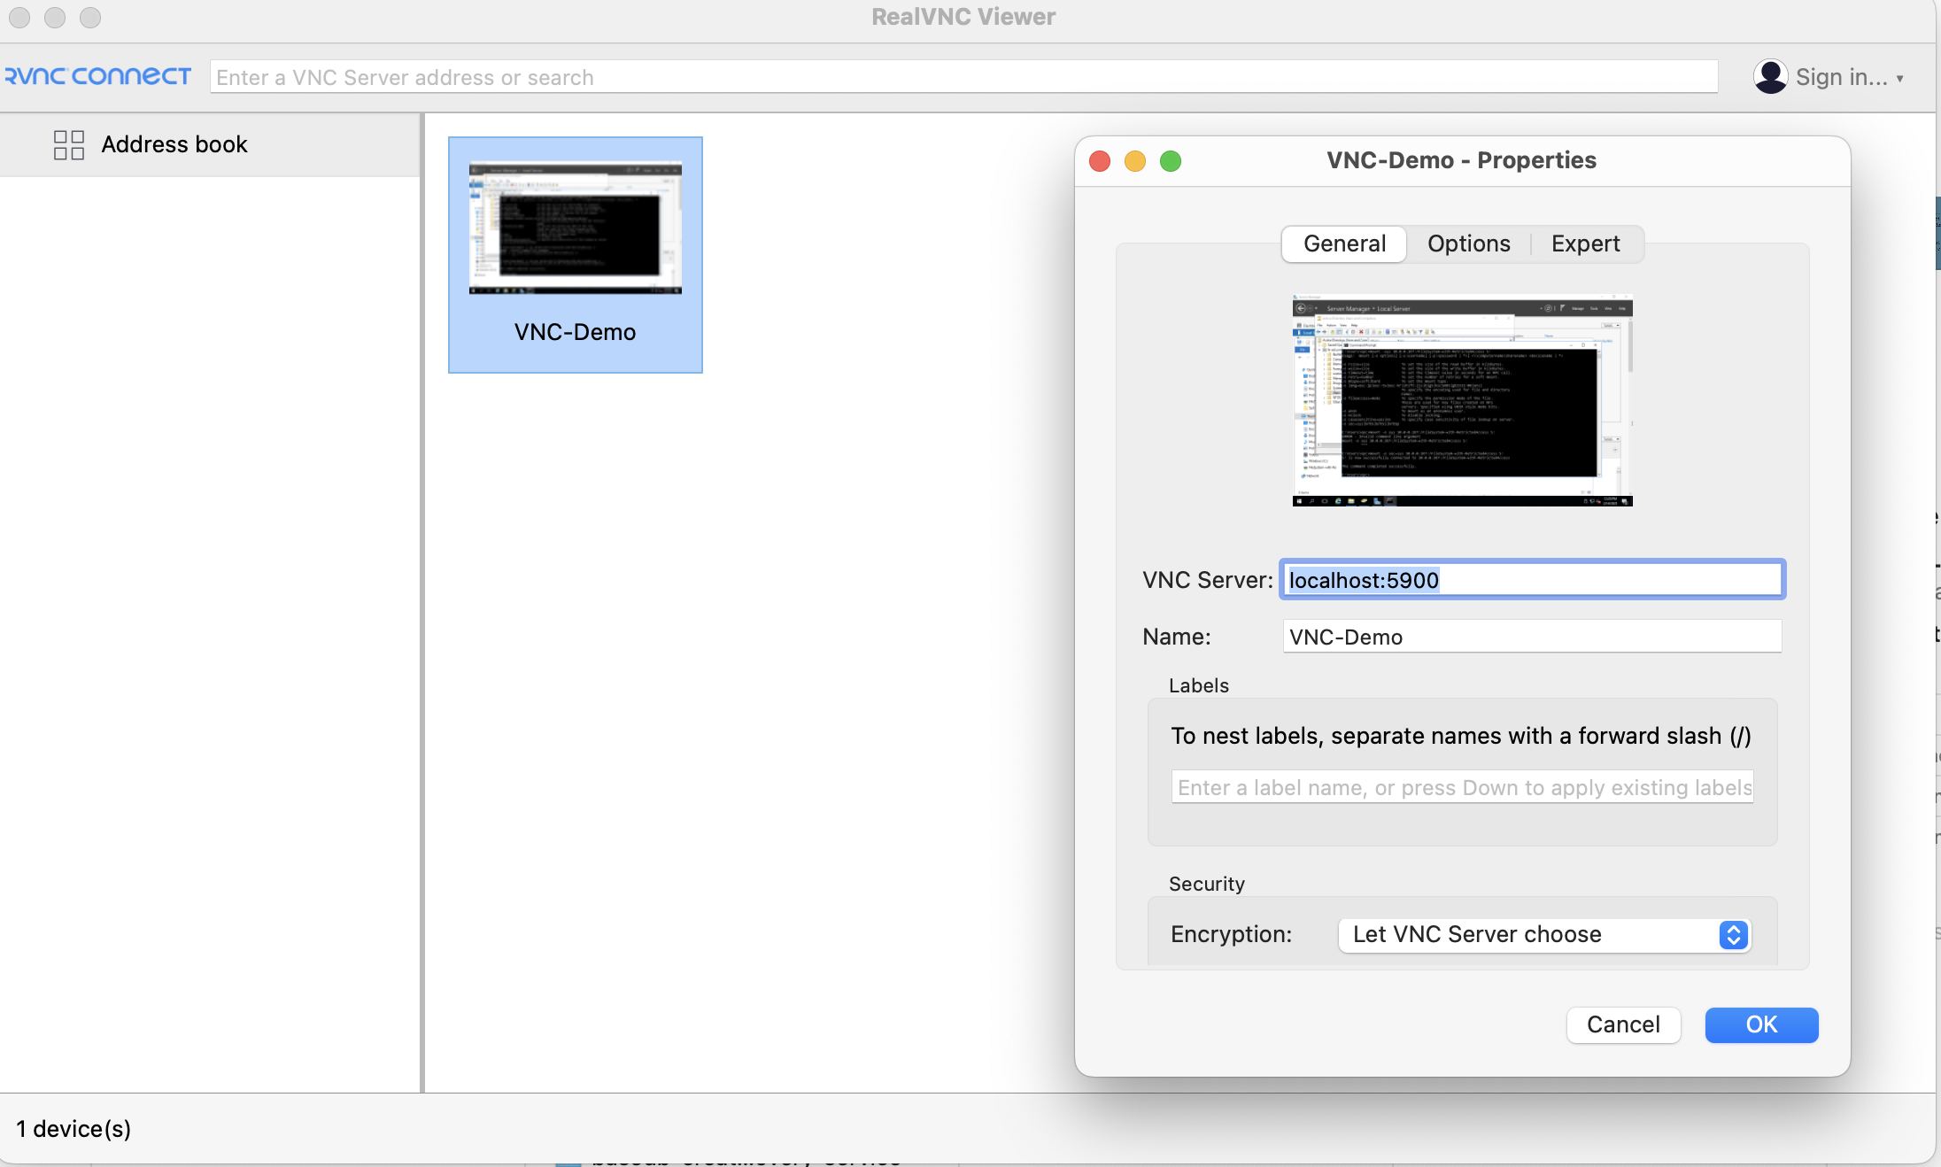The height and width of the screenshot is (1167, 1941).
Task: Switch to the General tab
Action: pos(1344,243)
